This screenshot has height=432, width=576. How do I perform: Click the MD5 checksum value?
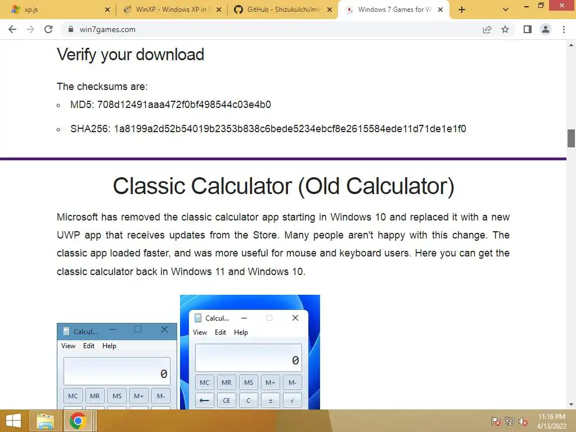(184, 105)
